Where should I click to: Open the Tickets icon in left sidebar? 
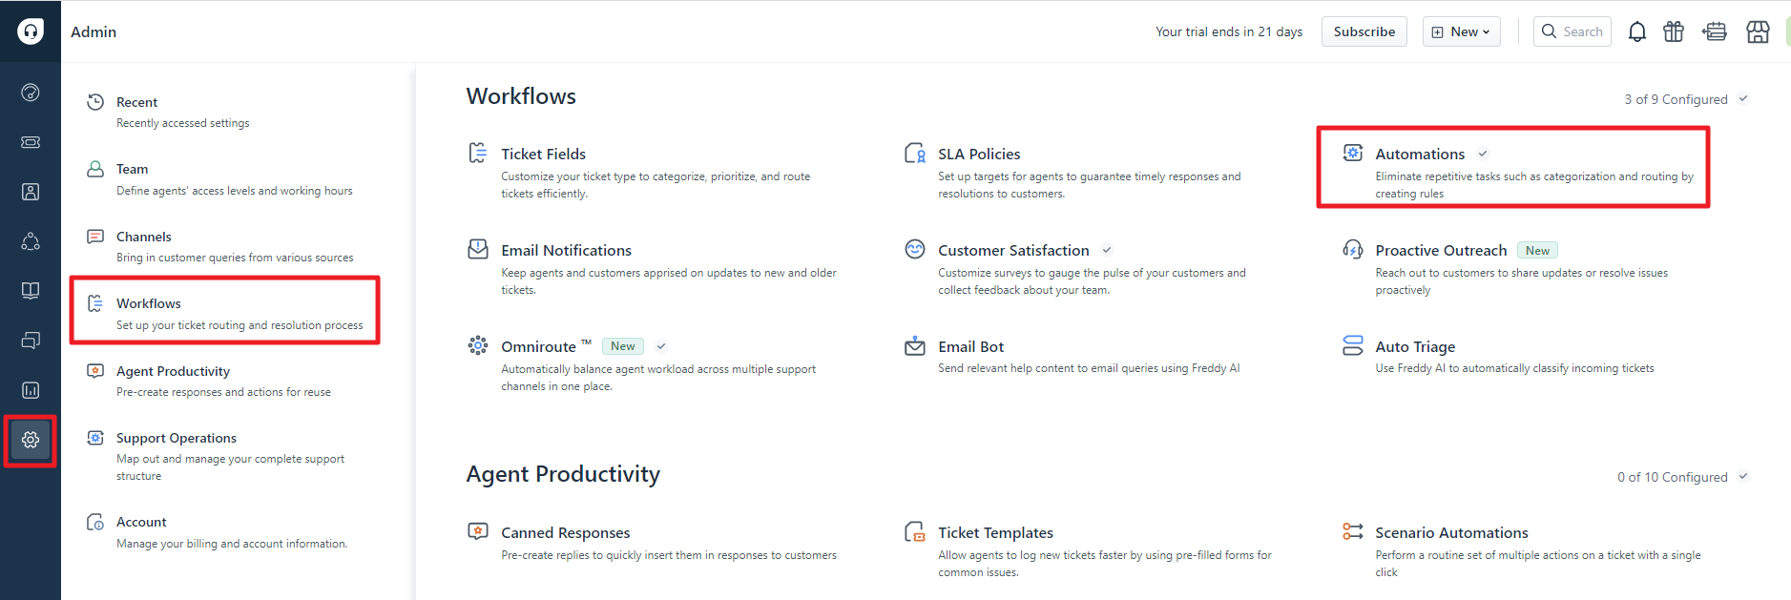(31, 142)
